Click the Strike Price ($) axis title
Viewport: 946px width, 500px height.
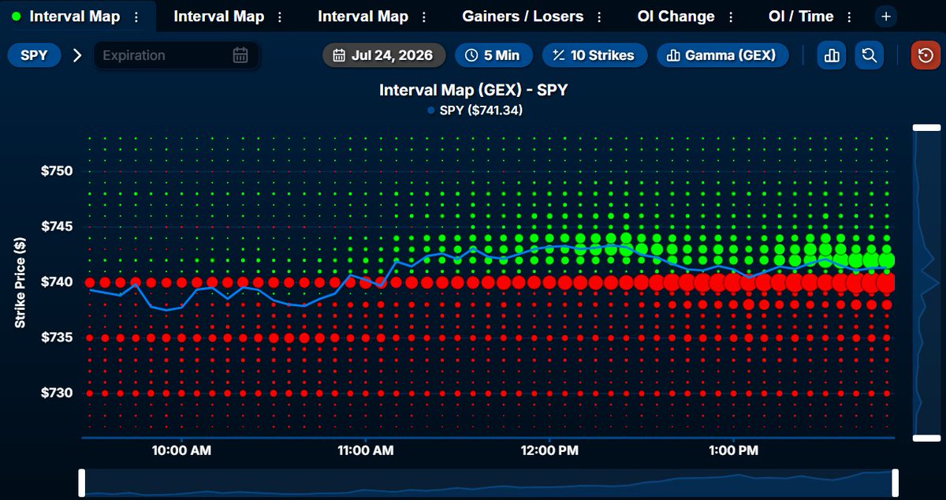[20, 283]
